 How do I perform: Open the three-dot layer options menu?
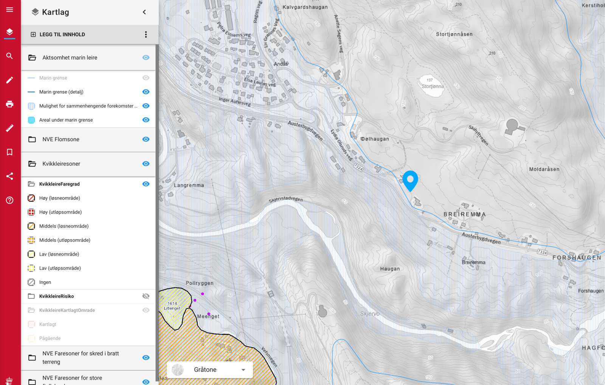click(146, 34)
